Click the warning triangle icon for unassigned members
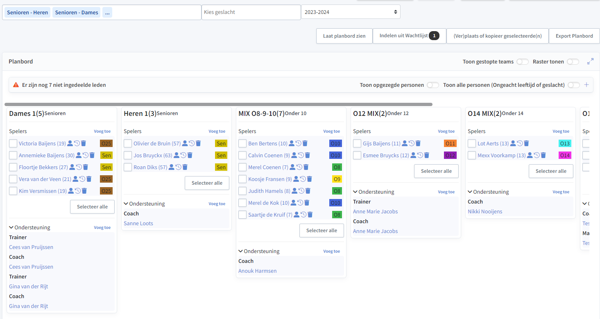 16,85
